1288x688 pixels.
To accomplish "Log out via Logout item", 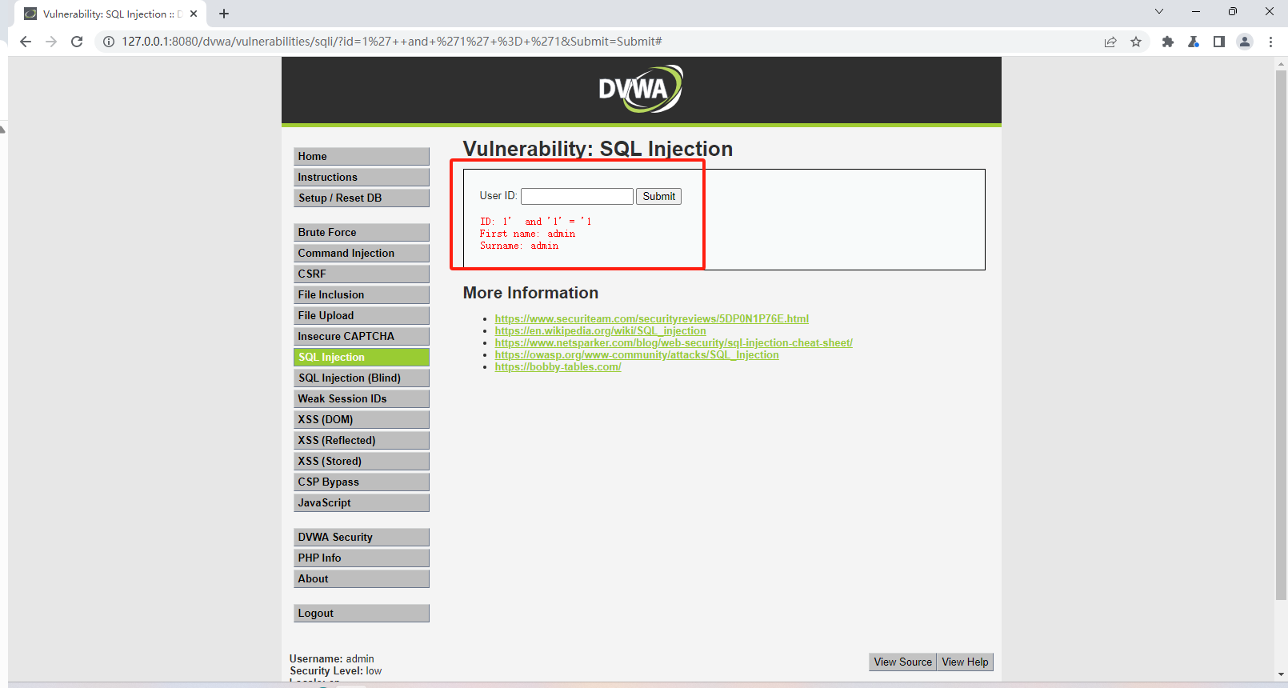I will coord(362,613).
